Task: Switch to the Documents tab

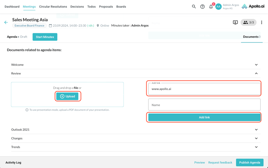Action: click(251, 37)
